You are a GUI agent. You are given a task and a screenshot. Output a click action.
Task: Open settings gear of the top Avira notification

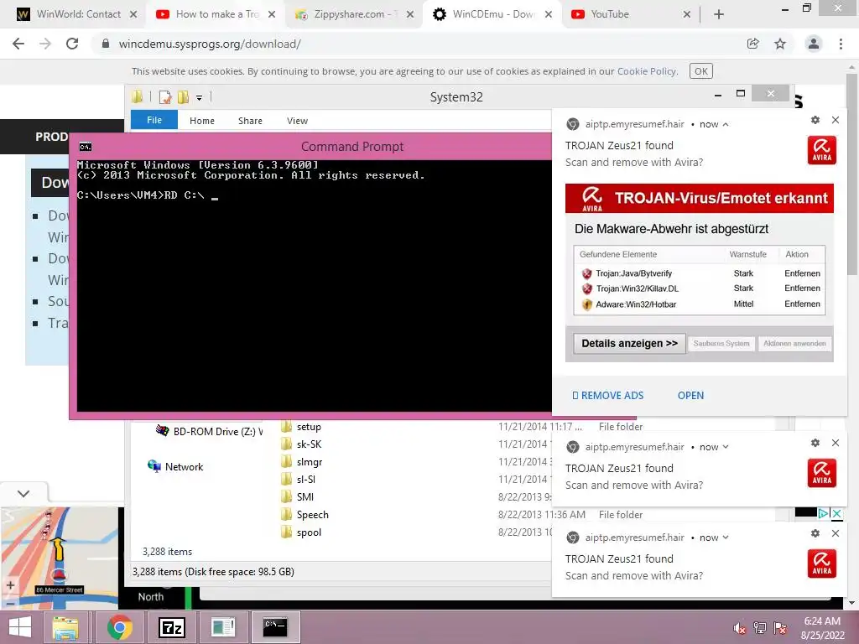click(x=815, y=120)
